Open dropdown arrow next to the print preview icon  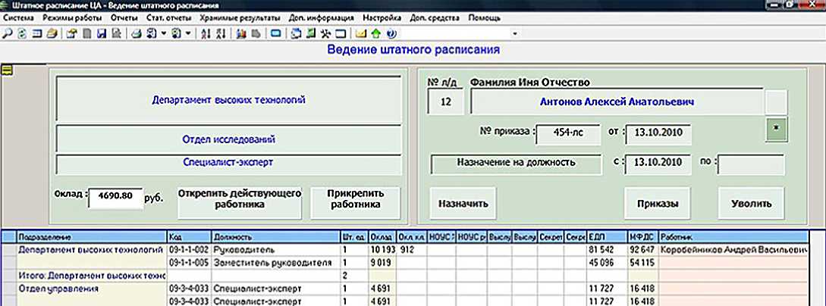162,33
